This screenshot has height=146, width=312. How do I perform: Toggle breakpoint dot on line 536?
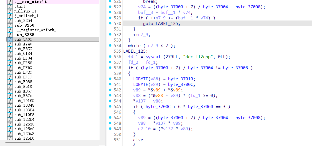[x=110, y=57]
